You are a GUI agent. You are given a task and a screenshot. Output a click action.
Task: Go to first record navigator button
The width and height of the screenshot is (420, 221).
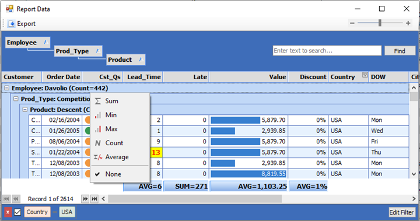point(6,199)
